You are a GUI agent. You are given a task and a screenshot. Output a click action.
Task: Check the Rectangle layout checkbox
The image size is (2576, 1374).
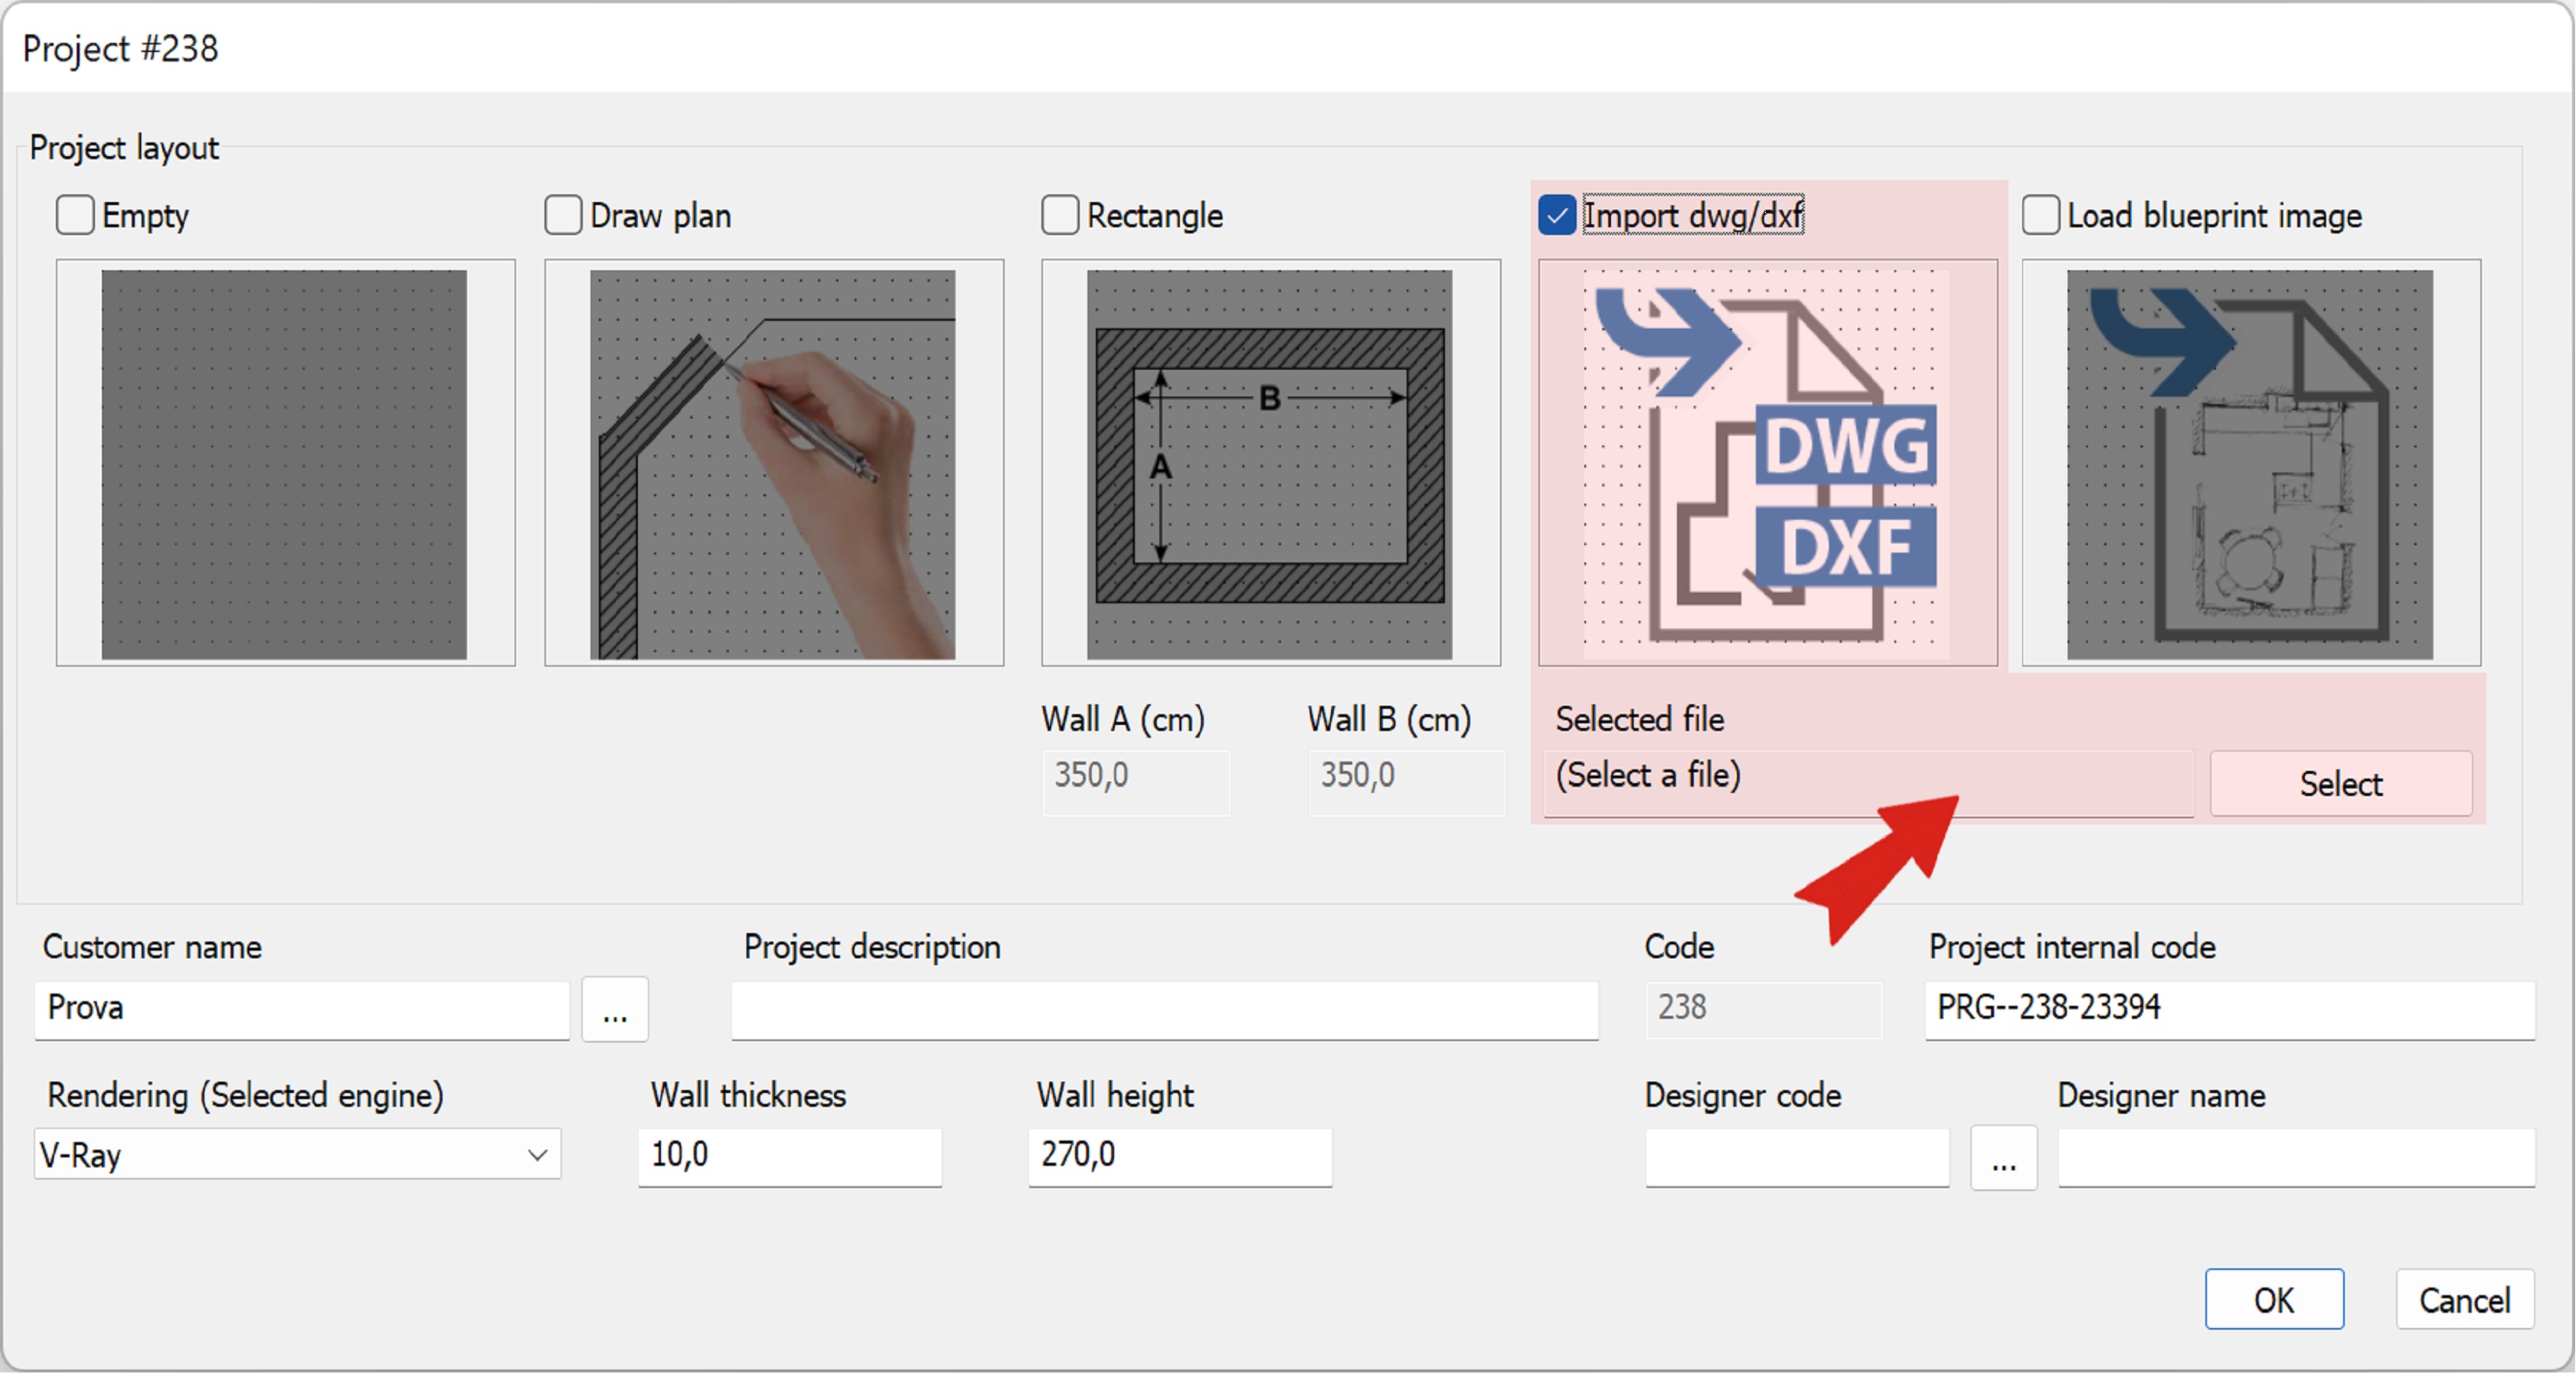(x=1060, y=216)
